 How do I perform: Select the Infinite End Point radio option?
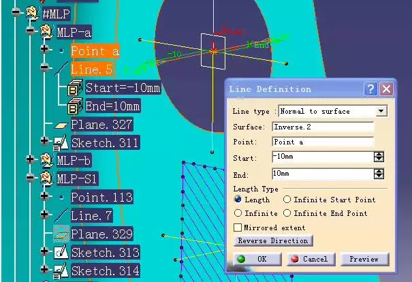point(287,213)
